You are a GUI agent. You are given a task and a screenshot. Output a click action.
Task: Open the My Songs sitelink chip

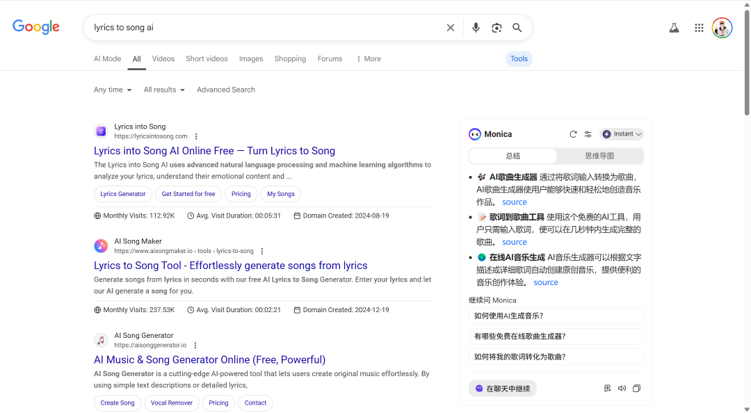[x=281, y=194]
